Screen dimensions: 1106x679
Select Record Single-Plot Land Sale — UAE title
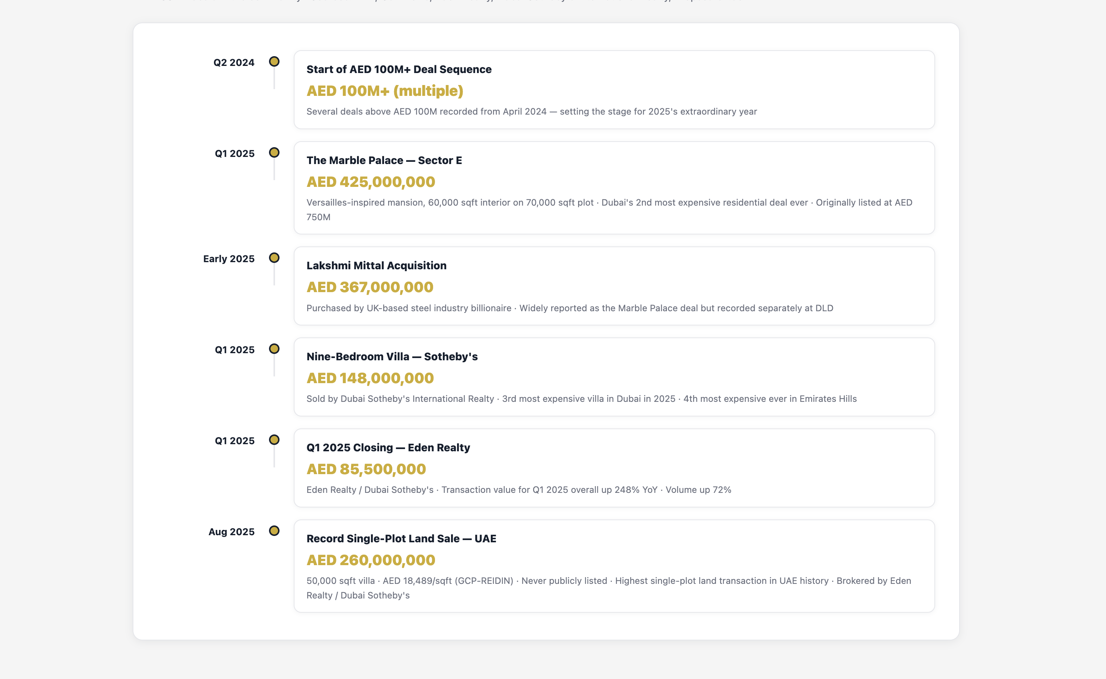(401, 539)
